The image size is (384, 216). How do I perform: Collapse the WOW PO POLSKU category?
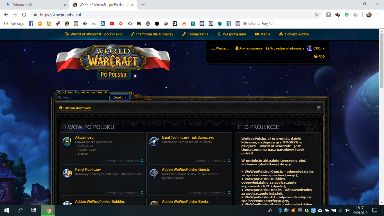[x=64, y=127]
